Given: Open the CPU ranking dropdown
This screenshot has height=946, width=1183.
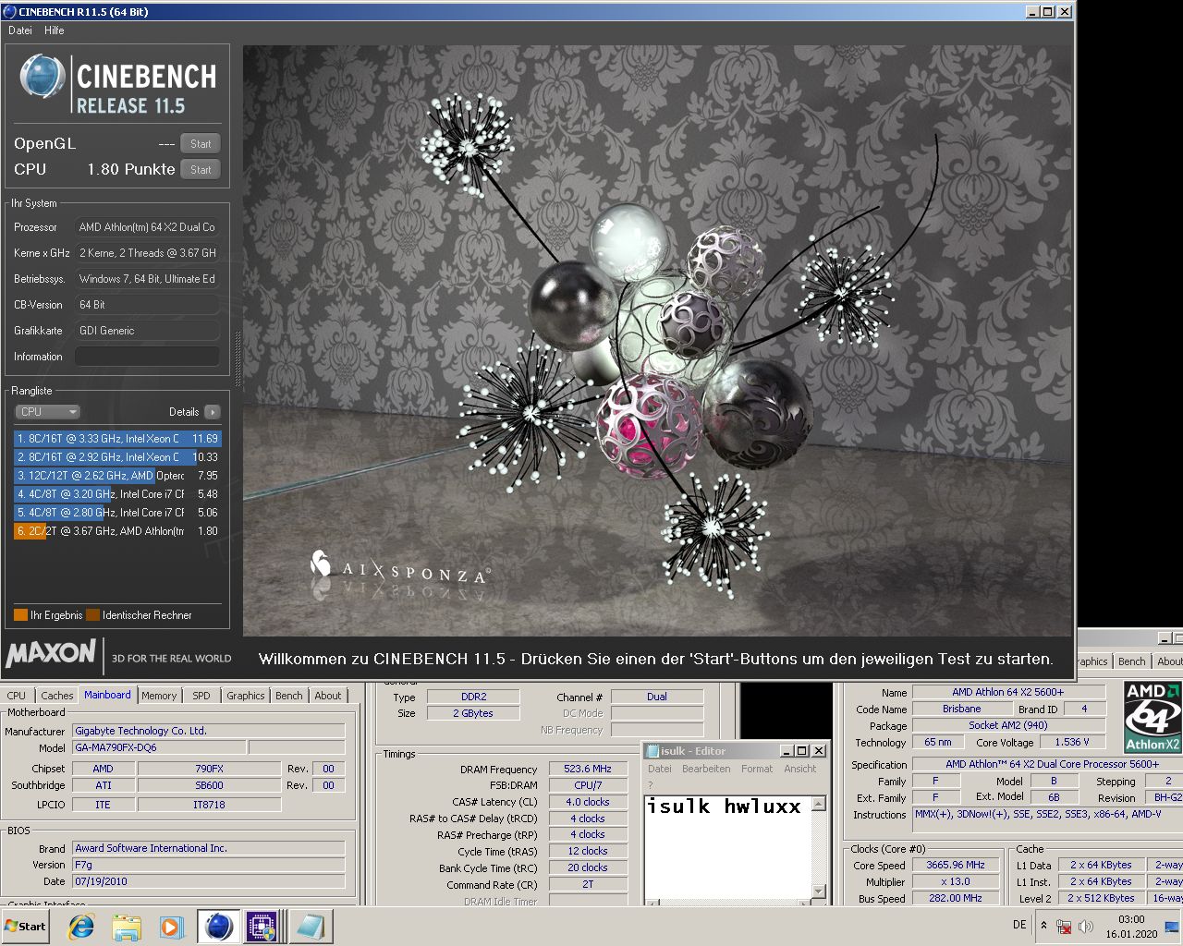Looking at the screenshot, I should (x=48, y=412).
